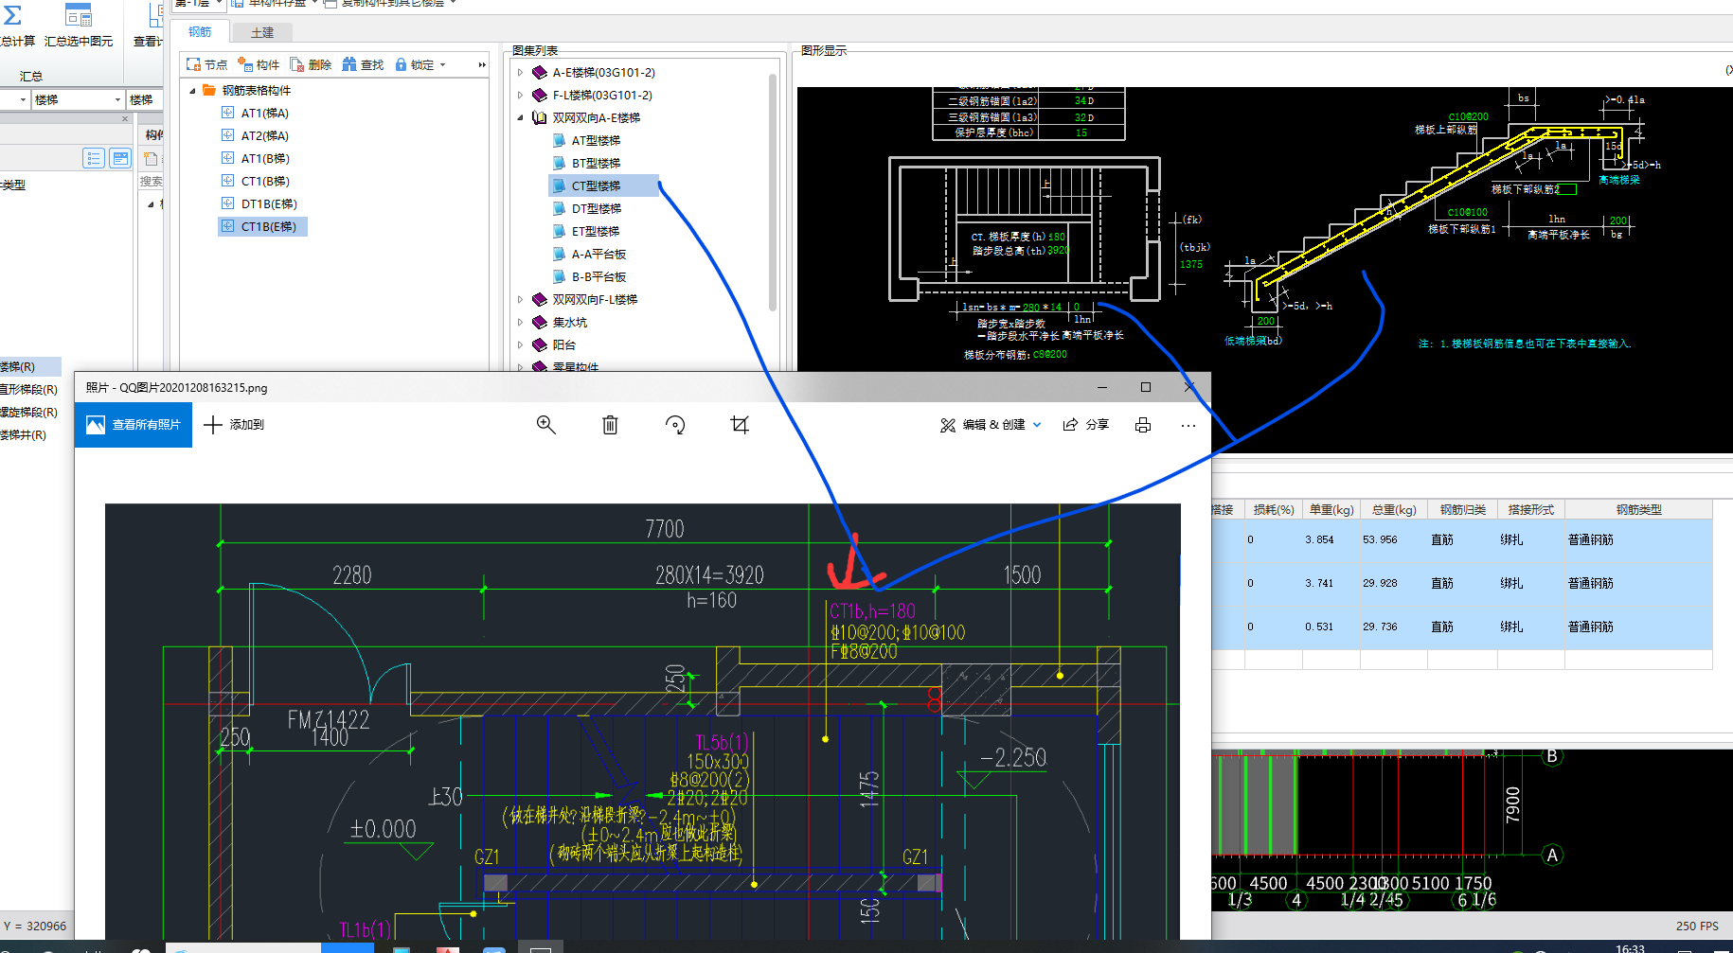Click the 分享 share icon in Photos
The width and height of the screenshot is (1733, 953).
[x=1071, y=425]
